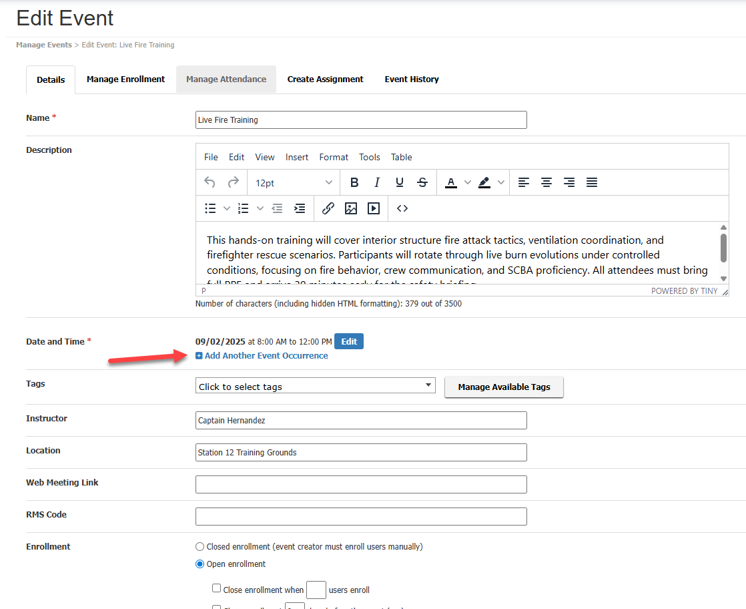Redo edit in description editor
This screenshot has height=609, width=746.
point(233,182)
